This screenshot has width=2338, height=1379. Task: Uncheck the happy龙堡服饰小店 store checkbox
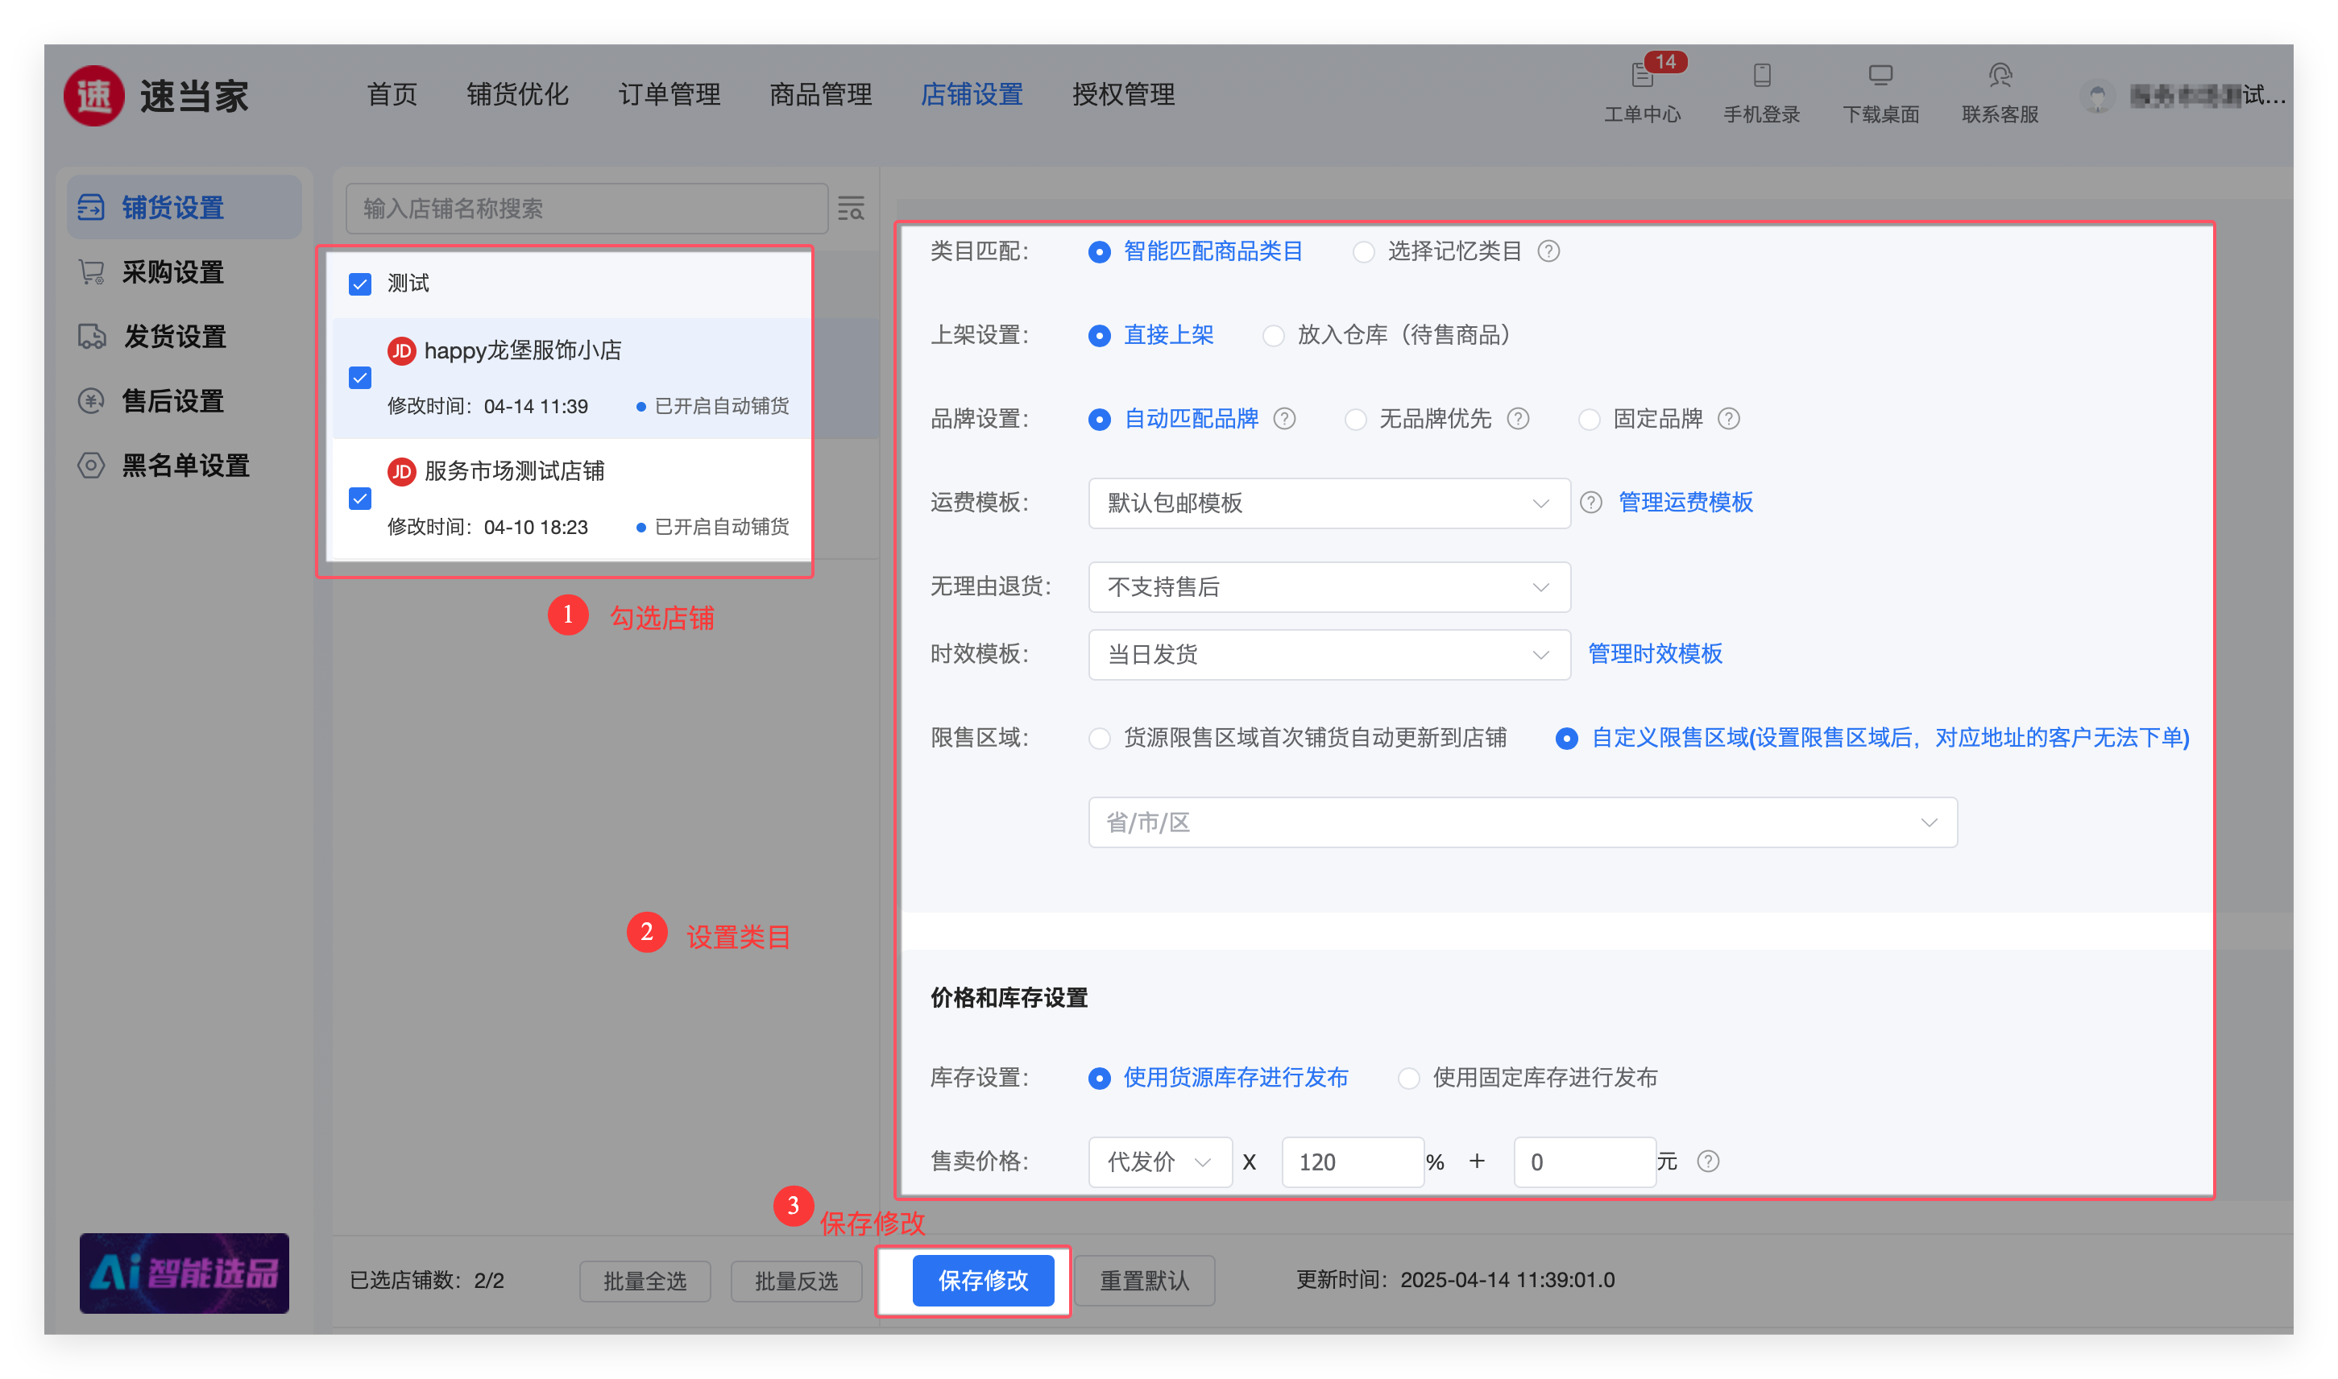pos(361,379)
